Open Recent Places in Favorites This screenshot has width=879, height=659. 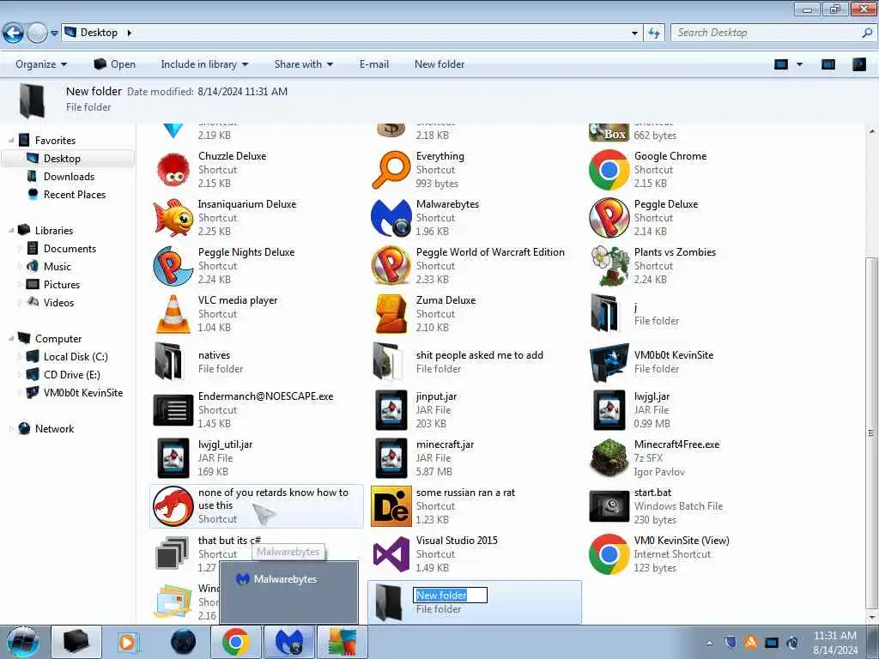pos(75,195)
